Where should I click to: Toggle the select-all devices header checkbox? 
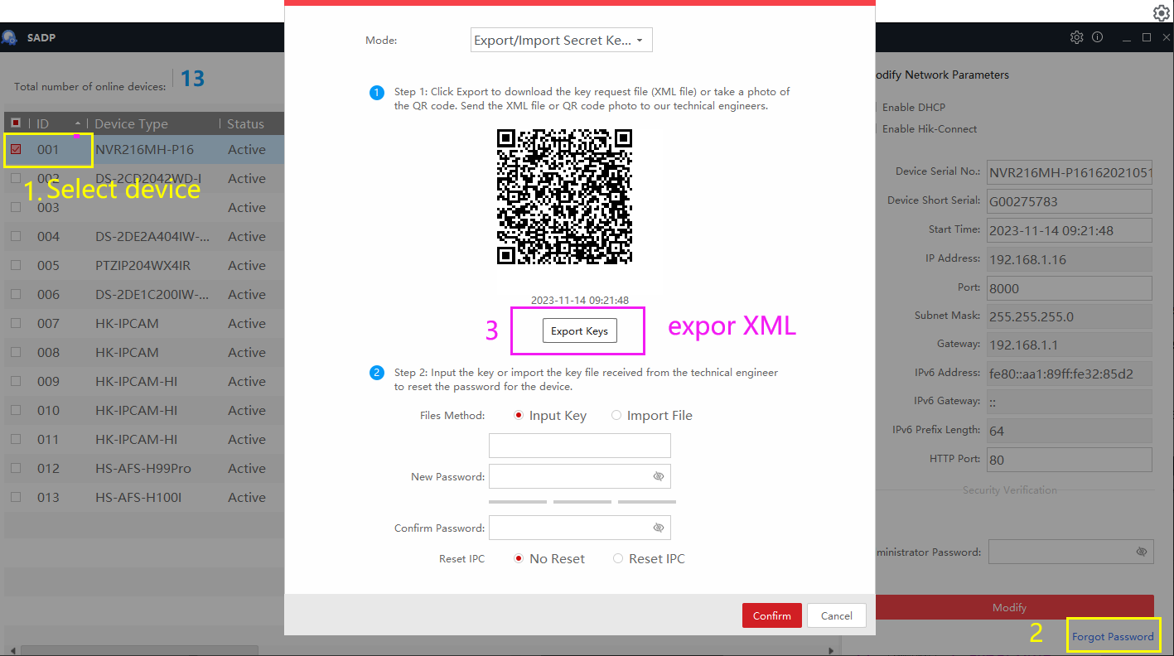click(16, 123)
